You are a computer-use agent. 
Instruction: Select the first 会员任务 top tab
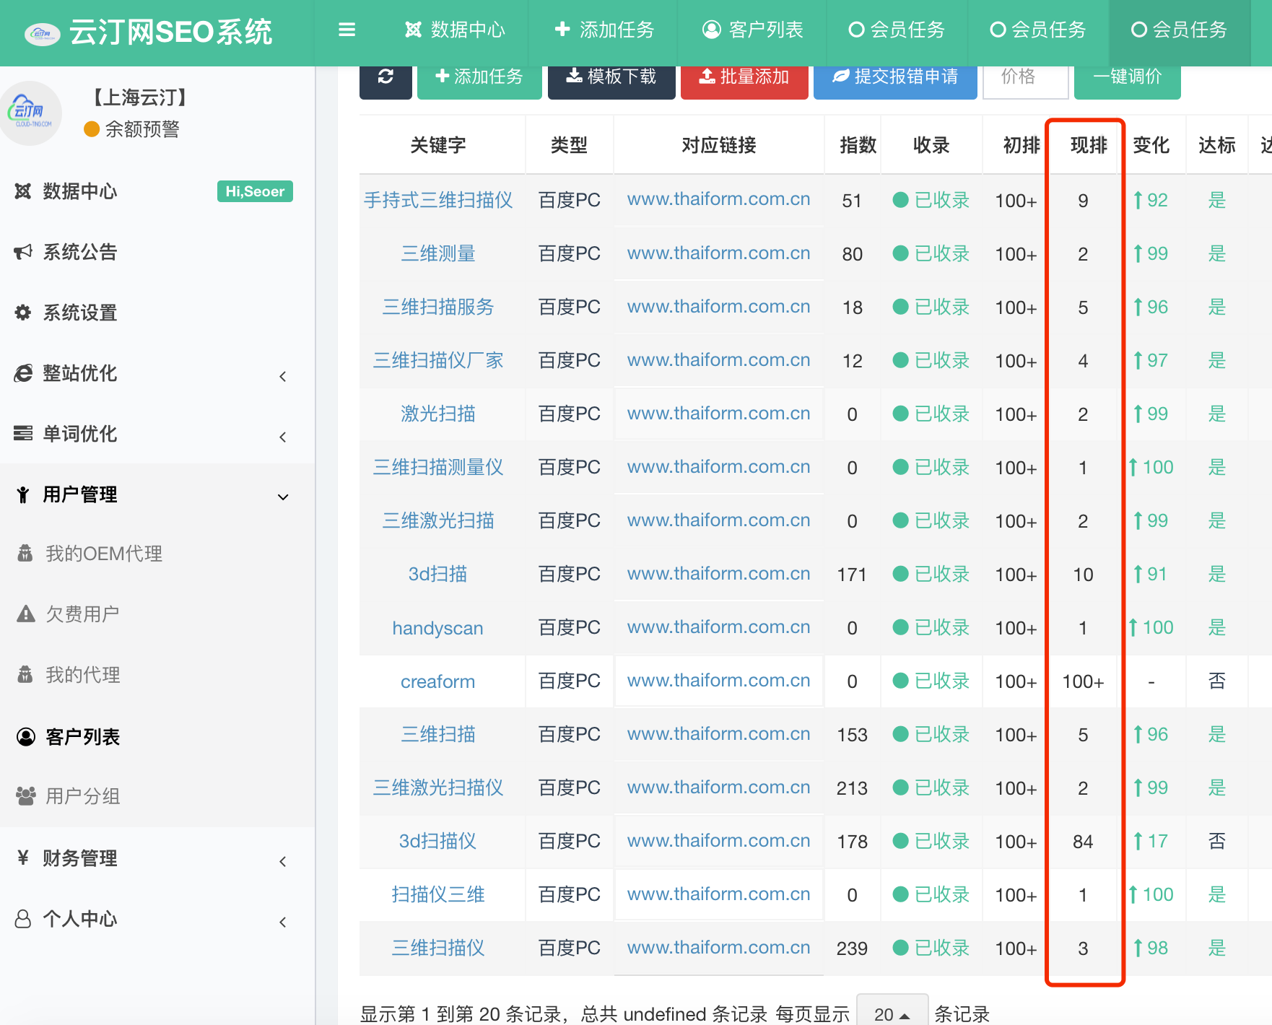point(897,30)
